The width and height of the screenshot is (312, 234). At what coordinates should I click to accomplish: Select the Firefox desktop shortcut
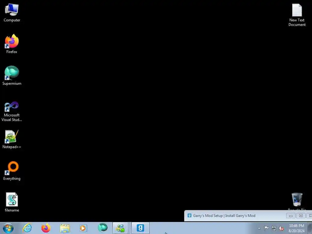(12, 44)
